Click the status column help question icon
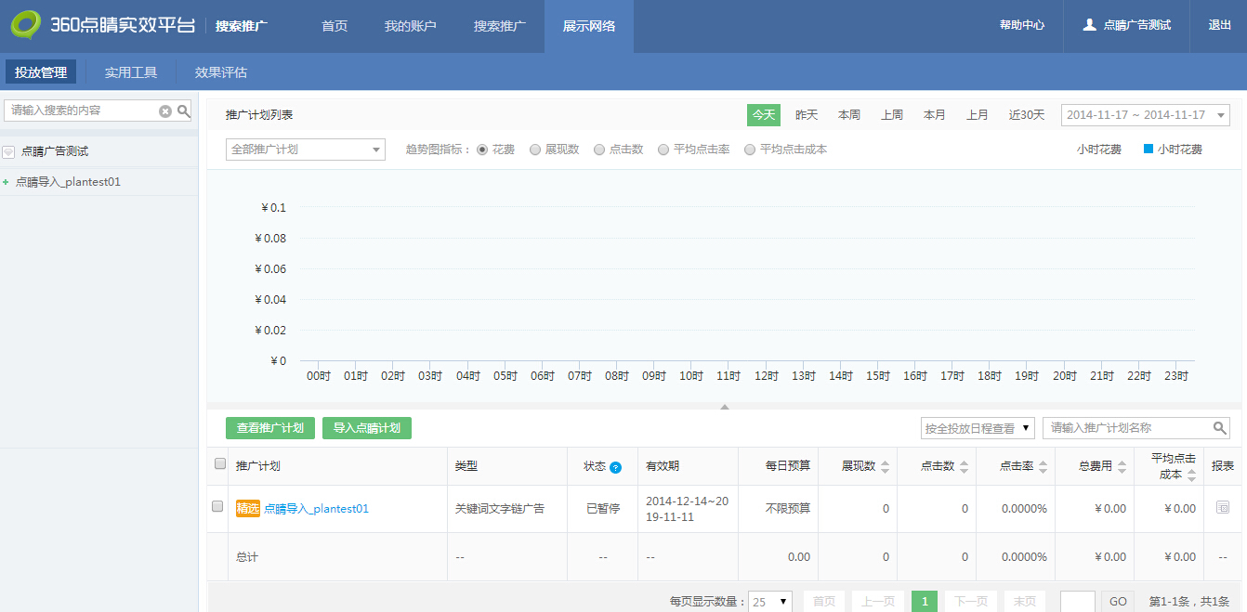1247x612 pixels. pyautogui.click(x=615, y=467)
